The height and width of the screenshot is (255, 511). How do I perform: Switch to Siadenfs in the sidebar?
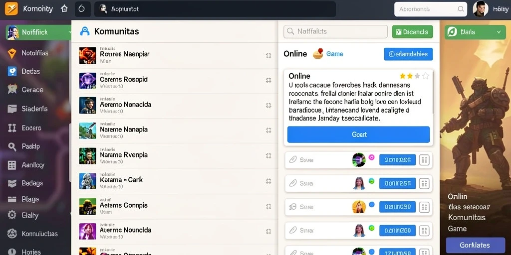coord(34,109)
